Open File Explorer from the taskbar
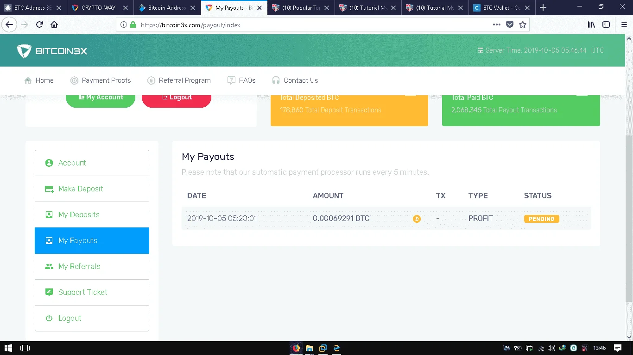633x355 pixels. [x=310, y=348]
